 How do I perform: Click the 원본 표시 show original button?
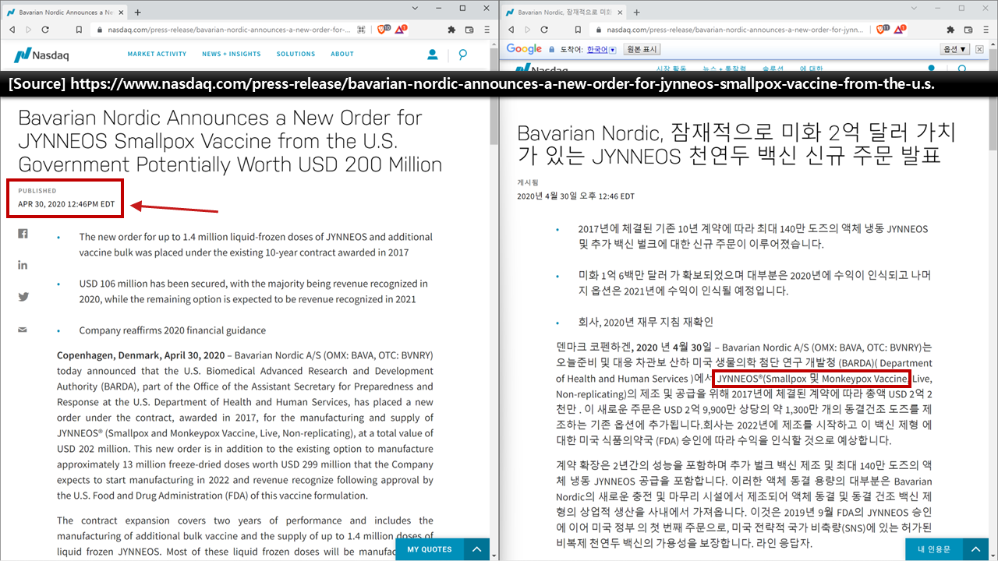pos(642,49)
